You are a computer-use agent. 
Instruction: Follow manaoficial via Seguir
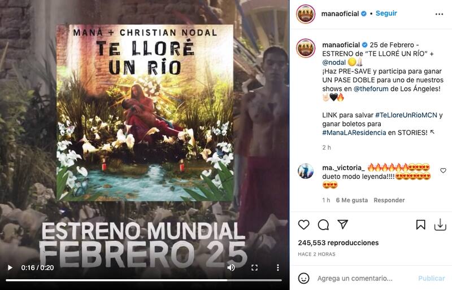click(x=386, y=13)
